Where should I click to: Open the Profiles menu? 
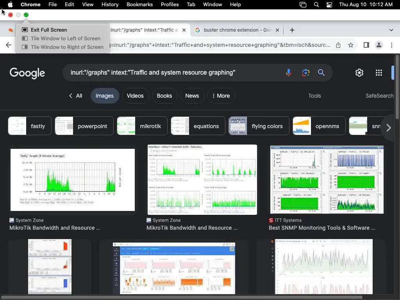click(170, 4)
